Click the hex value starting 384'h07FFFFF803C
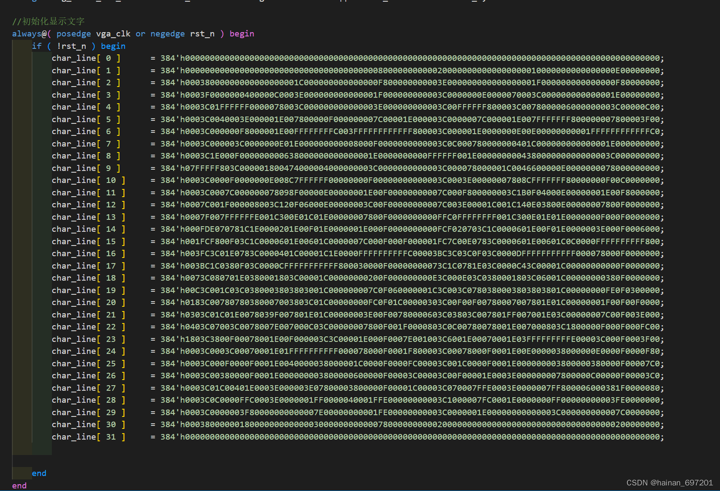Screen dimensions: 720x491 [x=410, y=168]
